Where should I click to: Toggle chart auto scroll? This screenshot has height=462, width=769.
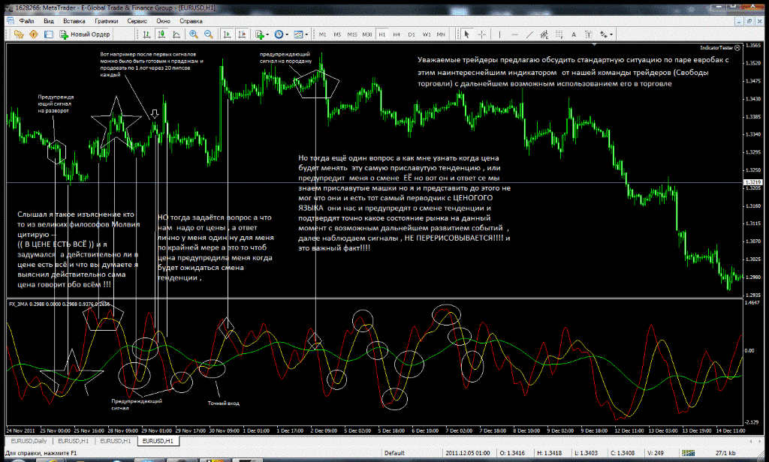(x=225, y=34)
